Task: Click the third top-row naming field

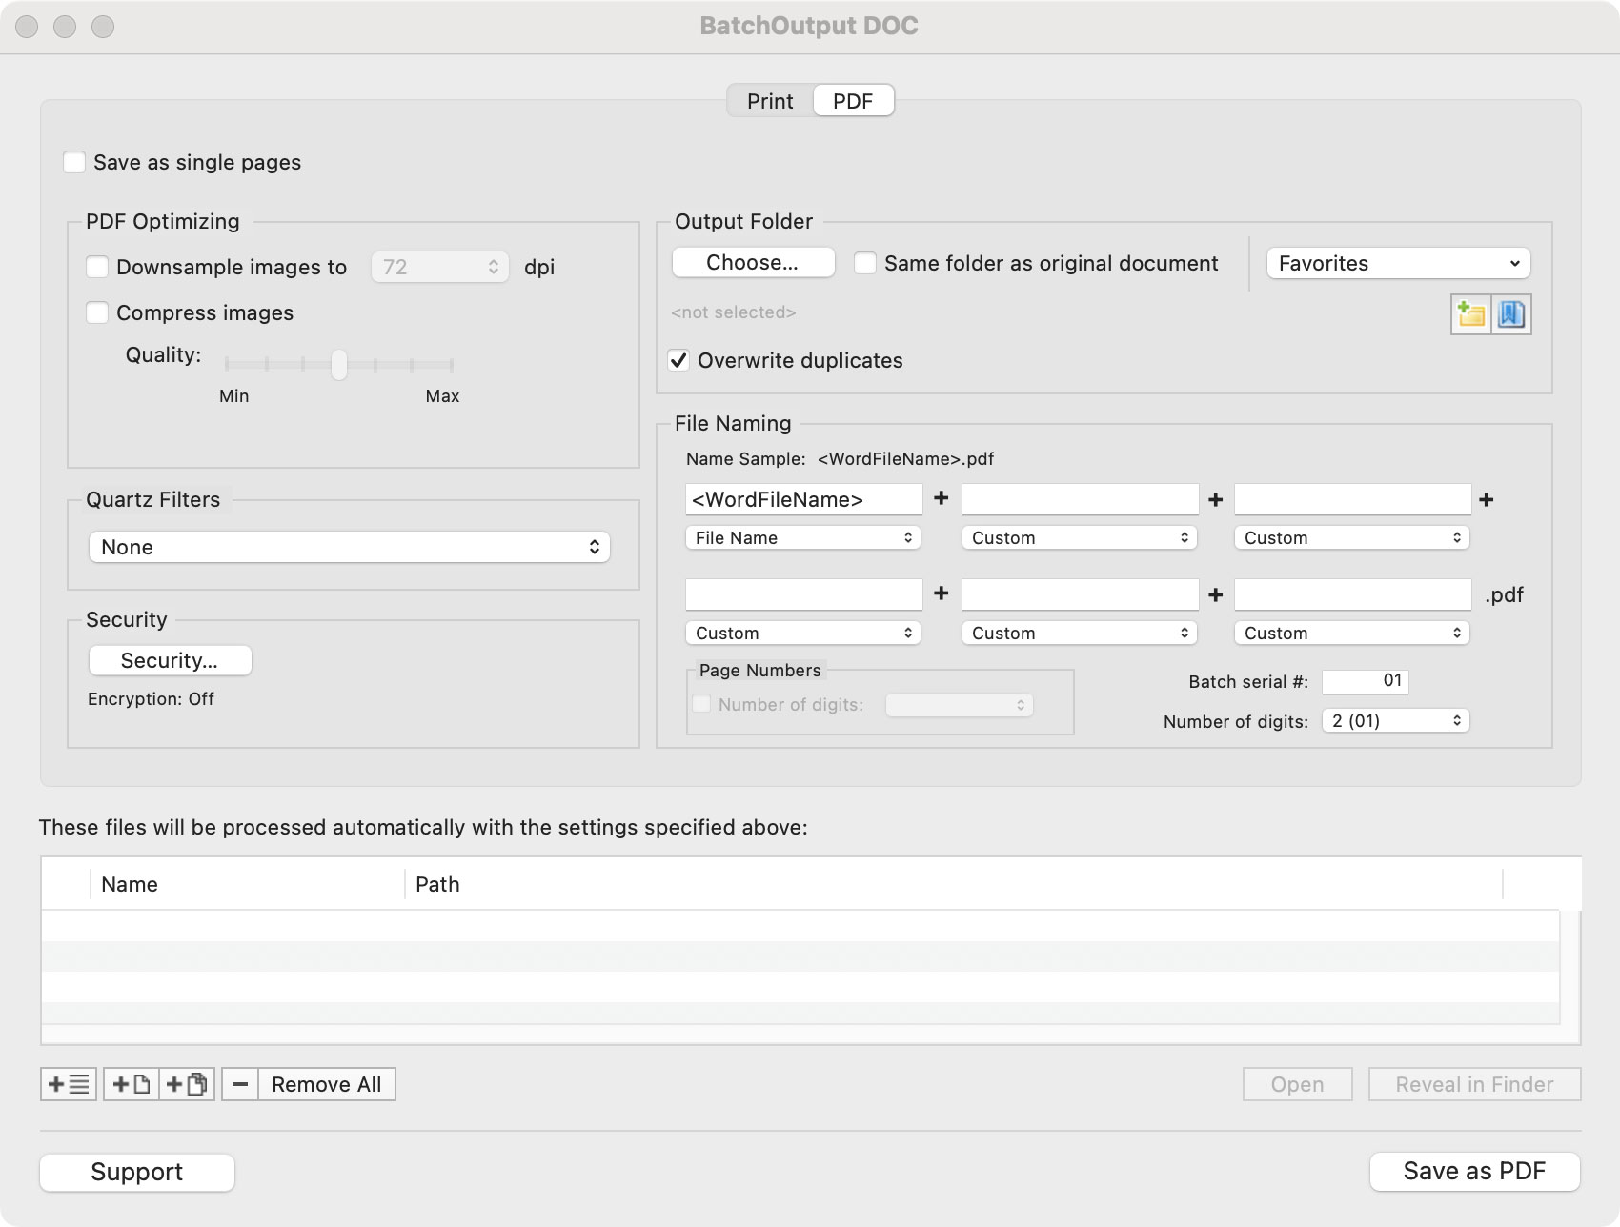Action: (x=1352, y=499)
